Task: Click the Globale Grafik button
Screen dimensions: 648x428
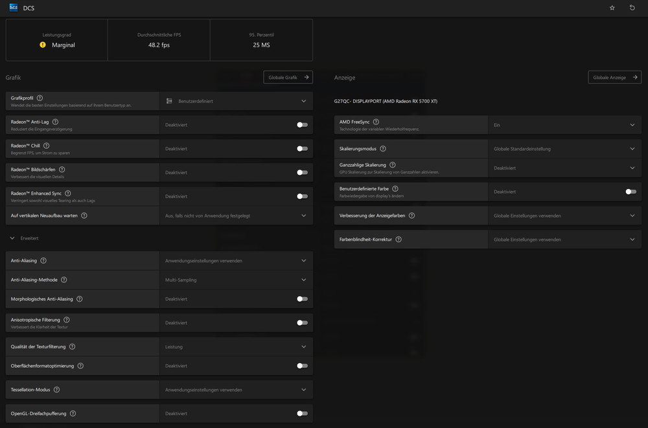Action: coord(288,76)
